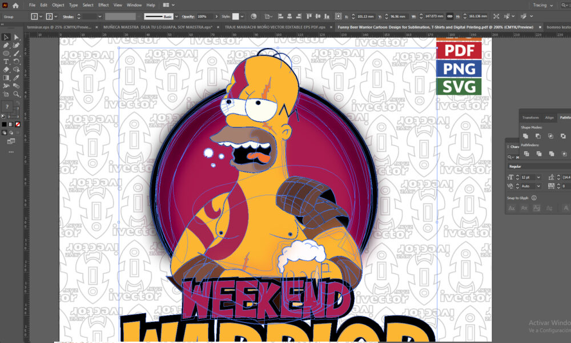571x343 pixels.
Task: Click the Opacity label link
Action: pyautogui.click(x=188, y=17)
